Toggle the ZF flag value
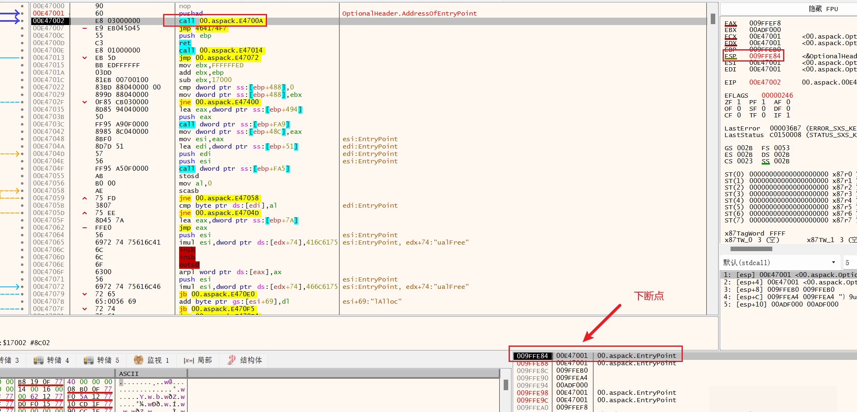The image size is (857, 412). [739, 102]
